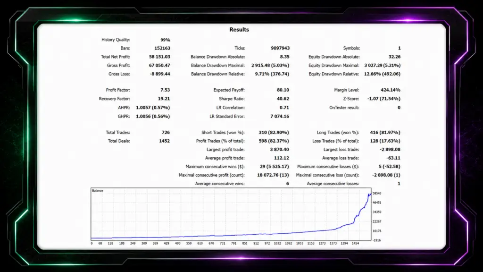483x272 pixels.
Task: Select Long Trades value 416 (81.97%)
Action: [385, 132]
